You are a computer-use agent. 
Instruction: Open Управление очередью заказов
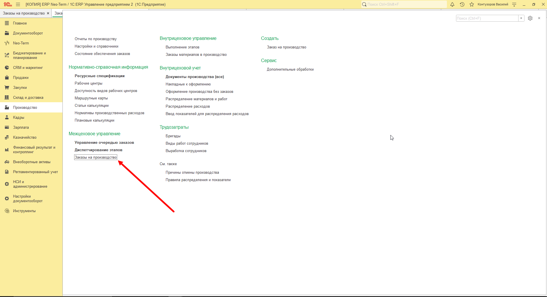point(104,143)
